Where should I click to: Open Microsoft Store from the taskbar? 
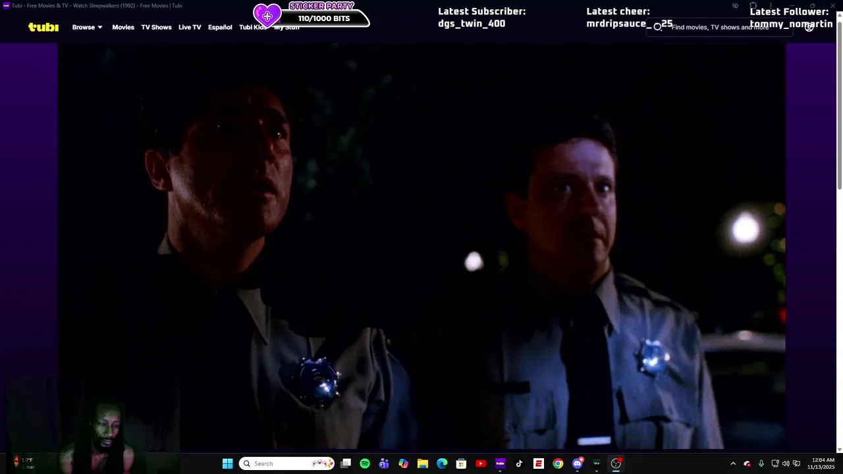pyautogui.click(x=461, y=463)
